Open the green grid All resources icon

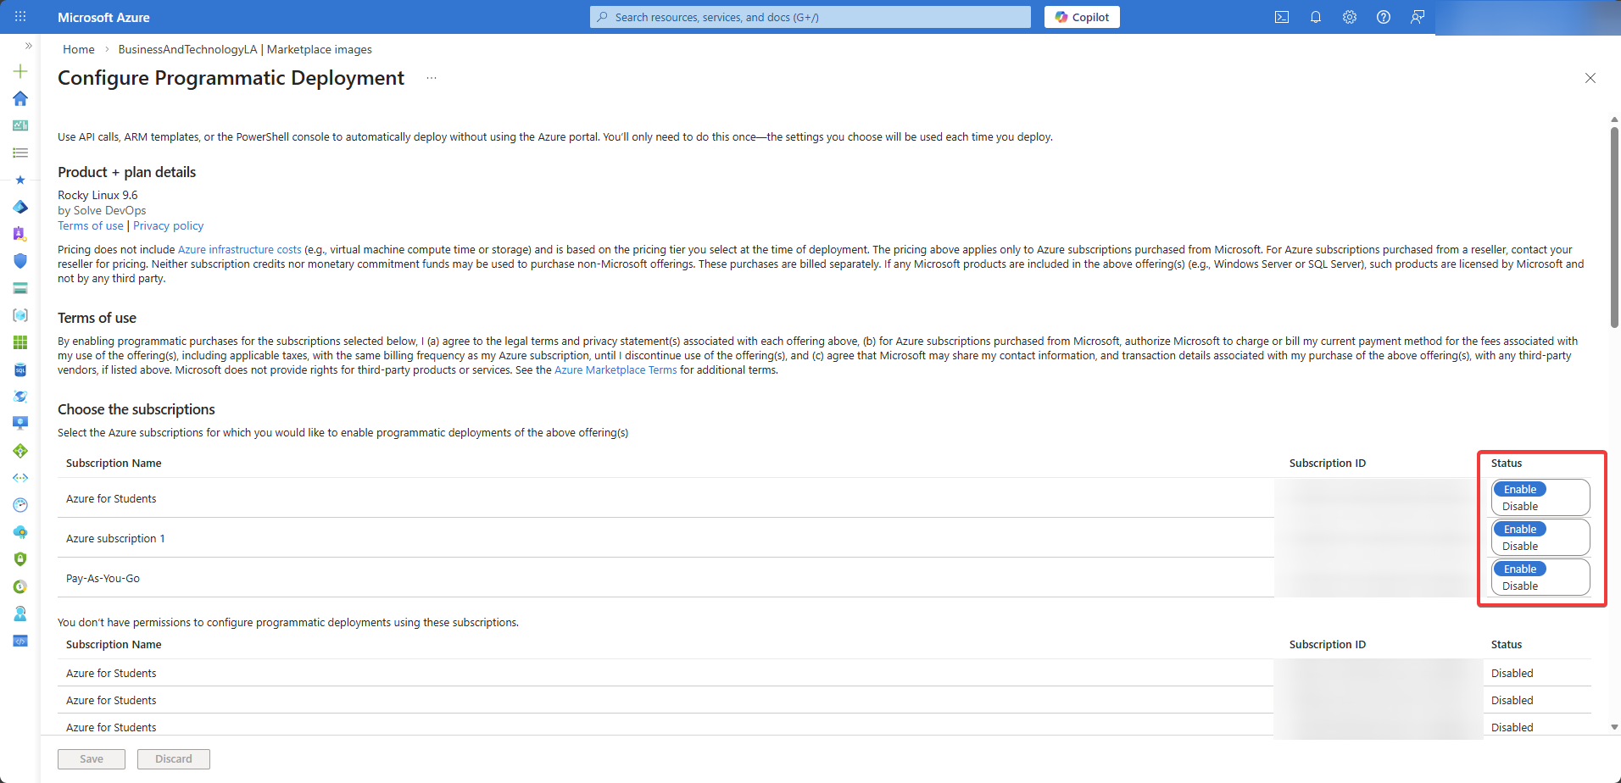[x=20, y=342]
